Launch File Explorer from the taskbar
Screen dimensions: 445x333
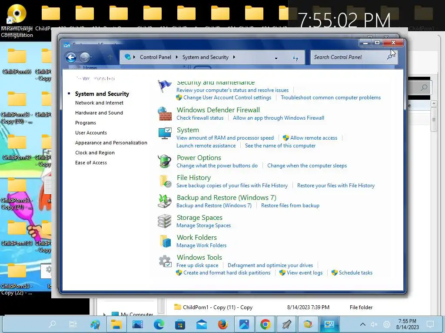pos(116,324)
